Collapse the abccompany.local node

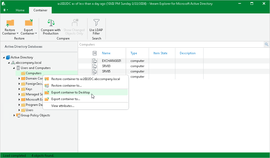coord(9,63)
